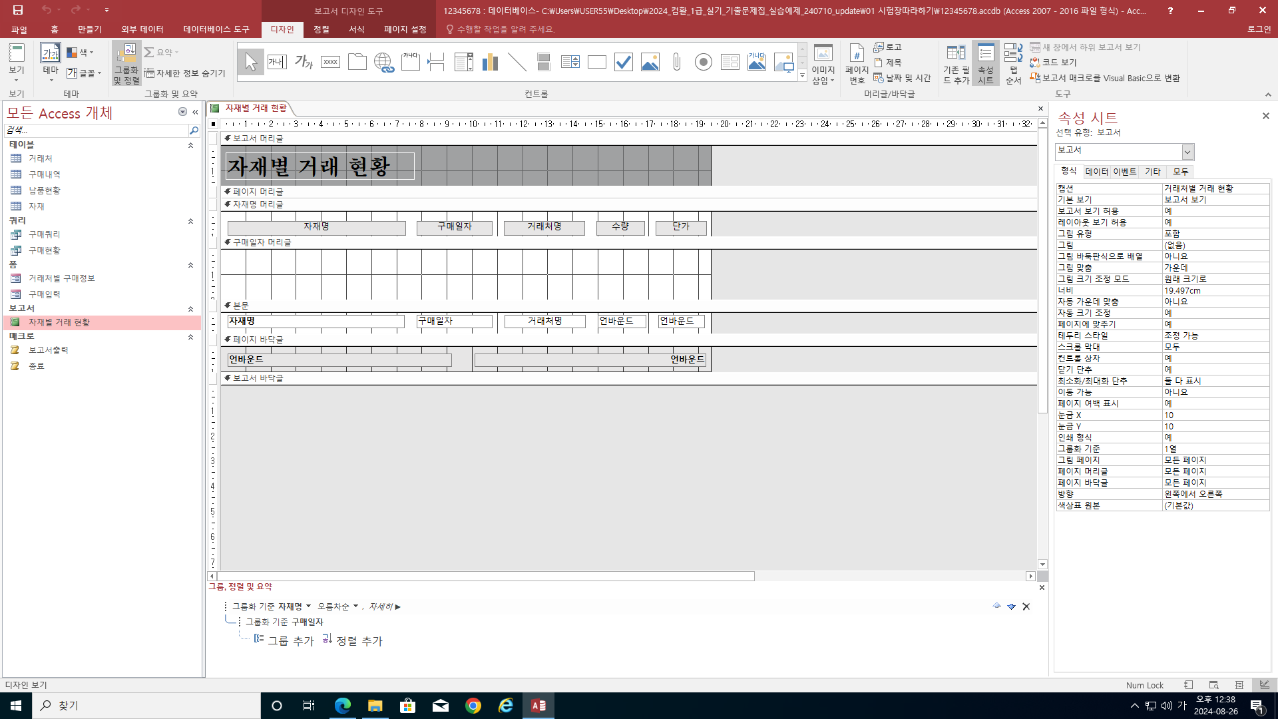
Task: Click the navigation pane search field
Action: tap(97, 130)
